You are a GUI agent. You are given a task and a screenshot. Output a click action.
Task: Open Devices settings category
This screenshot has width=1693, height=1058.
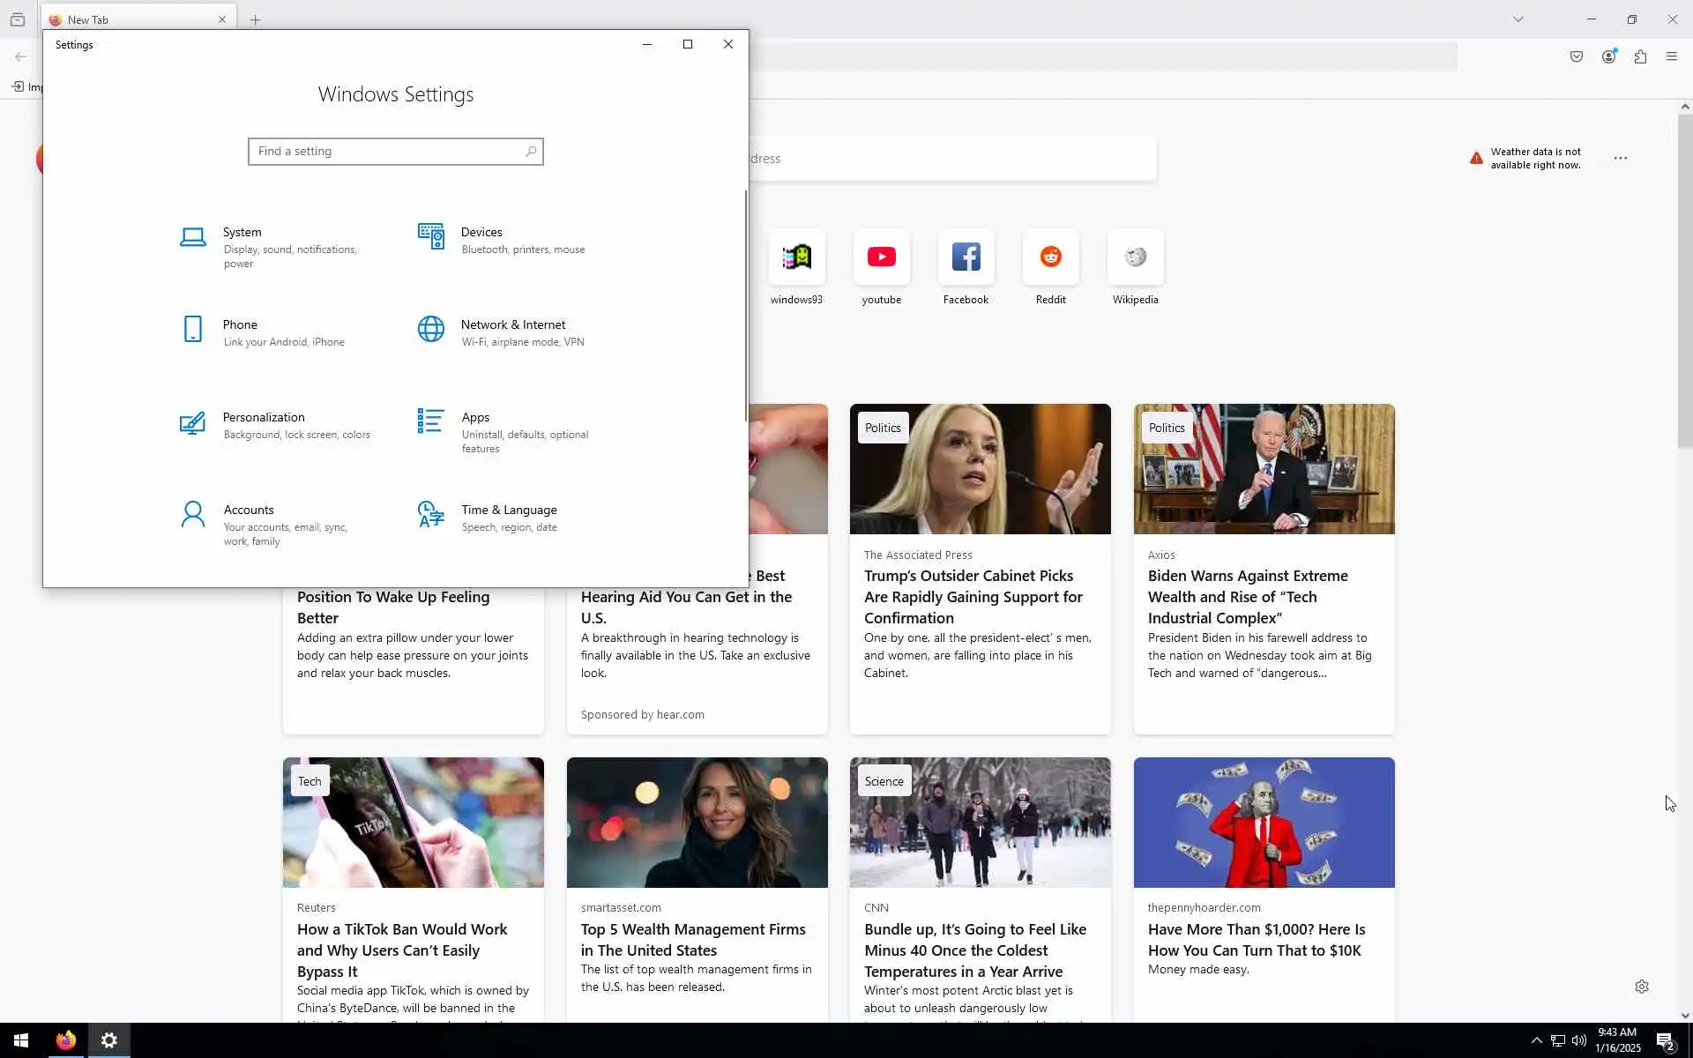(481, 233)
